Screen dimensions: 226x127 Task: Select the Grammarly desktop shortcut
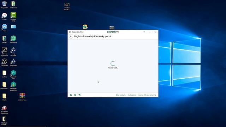13,39
